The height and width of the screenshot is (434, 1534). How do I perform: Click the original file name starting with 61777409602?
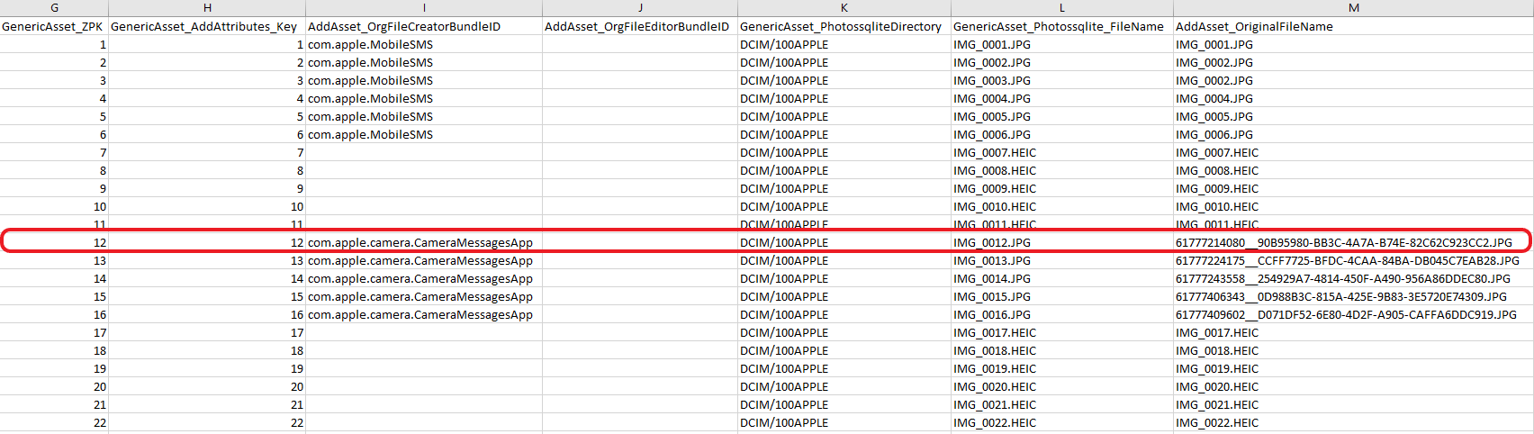pos(1346,315)
